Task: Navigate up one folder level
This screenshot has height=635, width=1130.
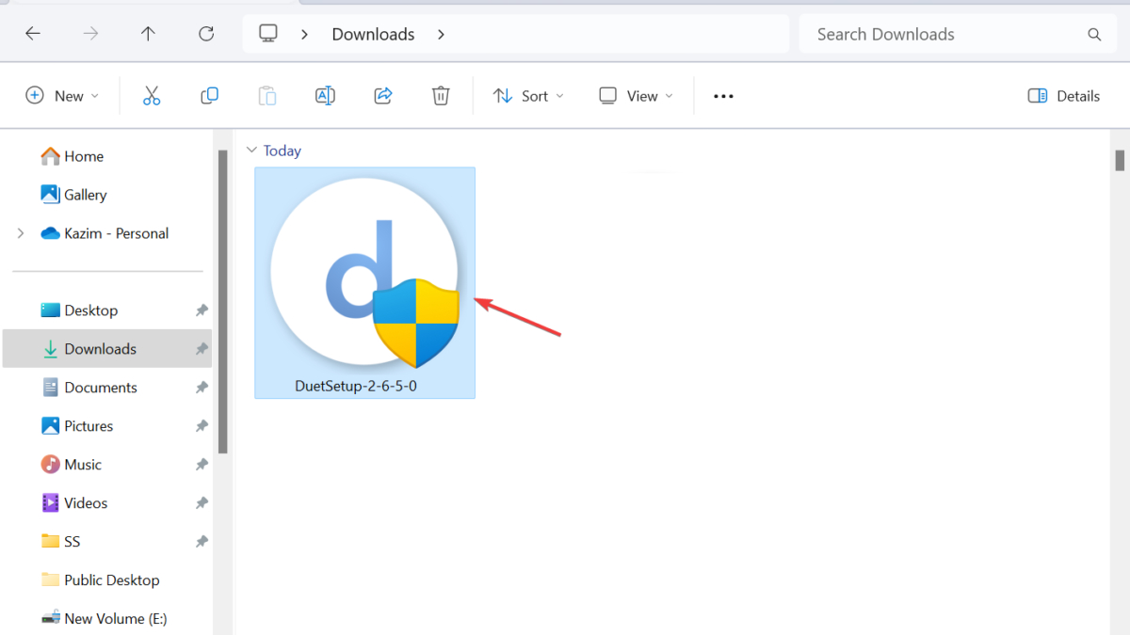Action: coord(148,33)
